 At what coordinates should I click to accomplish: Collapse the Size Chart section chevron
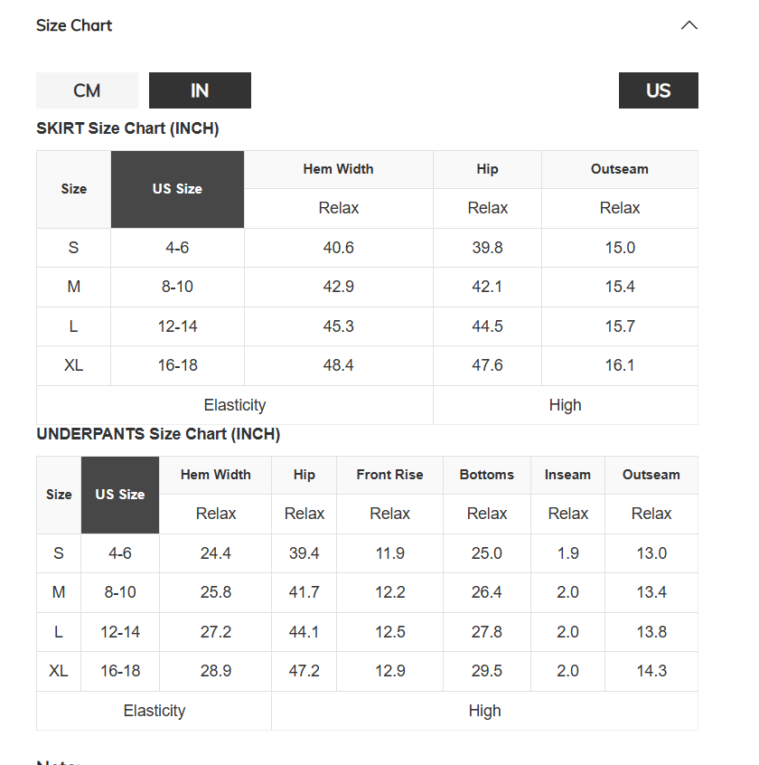[689, 25]
